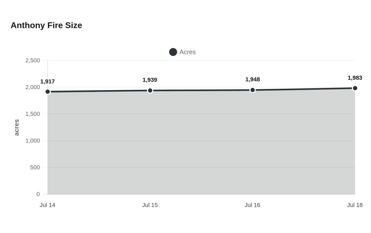Click the 1,500 y-axis tick label
This screenshot has width=371, height=233.
coord(33,114)
